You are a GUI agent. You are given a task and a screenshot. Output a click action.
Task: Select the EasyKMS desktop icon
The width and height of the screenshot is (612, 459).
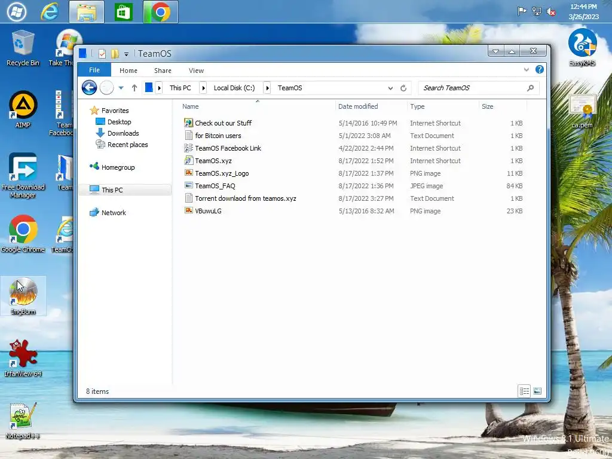[582, 47]
